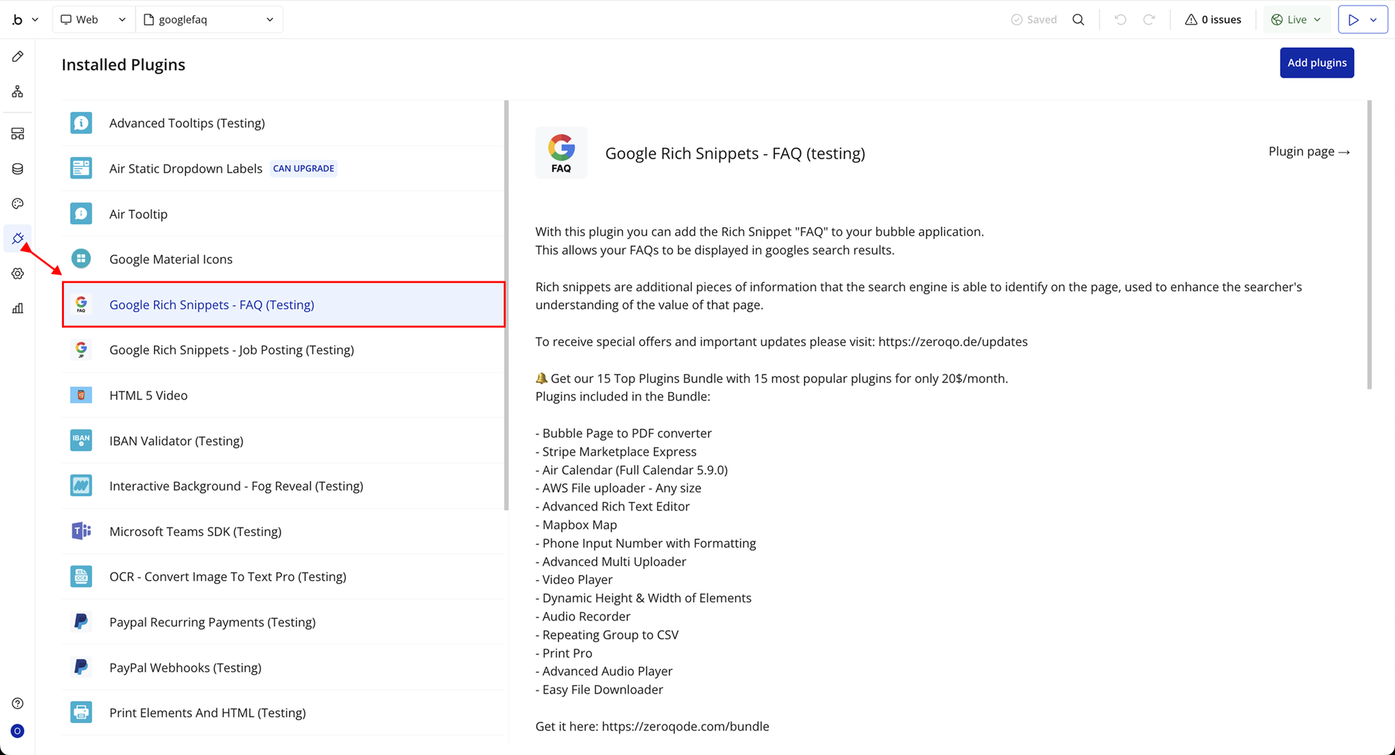Viewport: 1395px width, 755px height.
Task: Click the undo arrow icon
Action: click(x=1120, y=20)
